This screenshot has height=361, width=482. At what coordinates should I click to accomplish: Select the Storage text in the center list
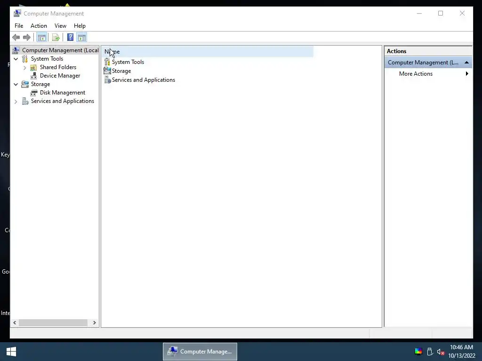pos(121,71)
